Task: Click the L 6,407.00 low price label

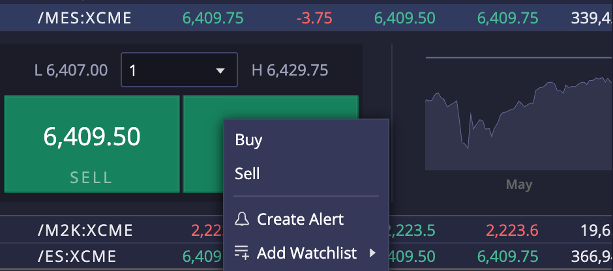Action: click(x=71, y=70)
